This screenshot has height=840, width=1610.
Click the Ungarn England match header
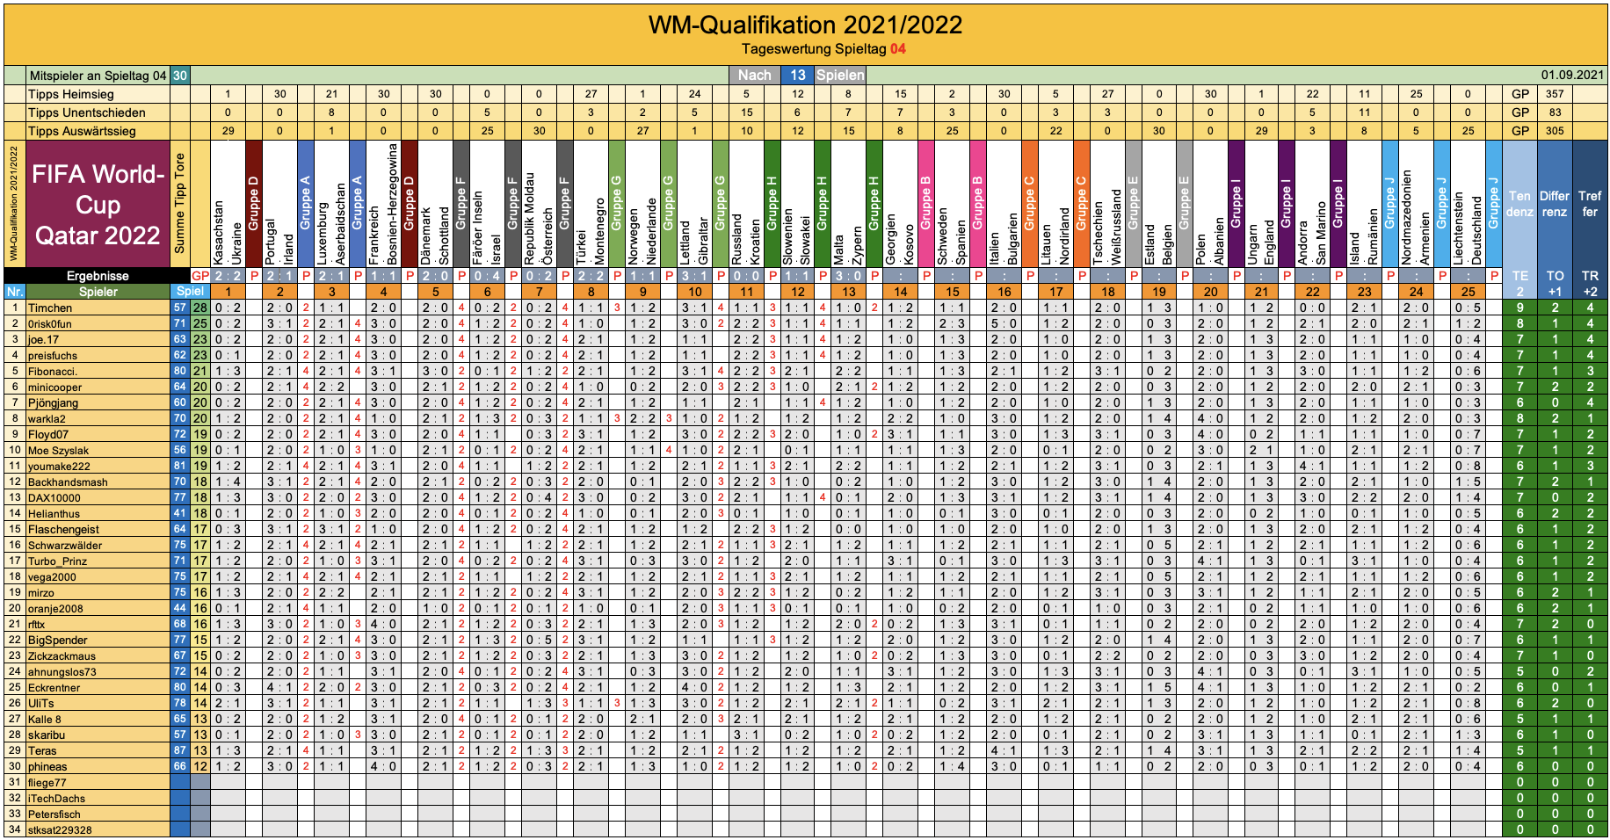tap(1261, 204)
